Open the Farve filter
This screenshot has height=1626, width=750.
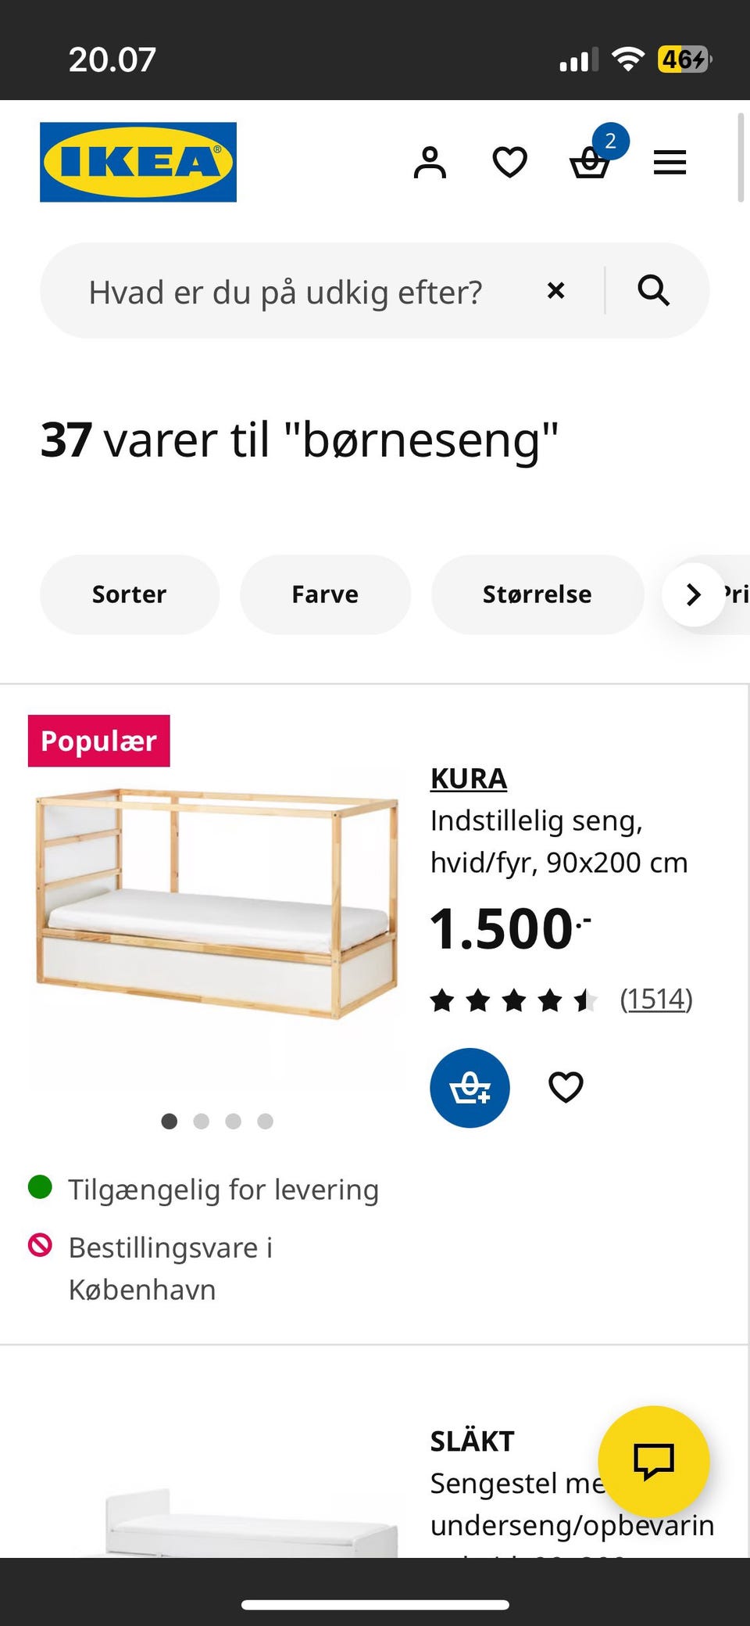(325, 594)
